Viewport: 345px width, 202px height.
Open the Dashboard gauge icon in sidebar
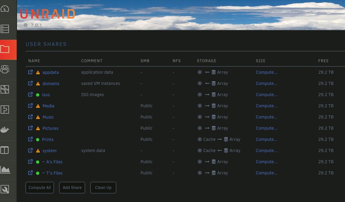[x=5, y=9]
